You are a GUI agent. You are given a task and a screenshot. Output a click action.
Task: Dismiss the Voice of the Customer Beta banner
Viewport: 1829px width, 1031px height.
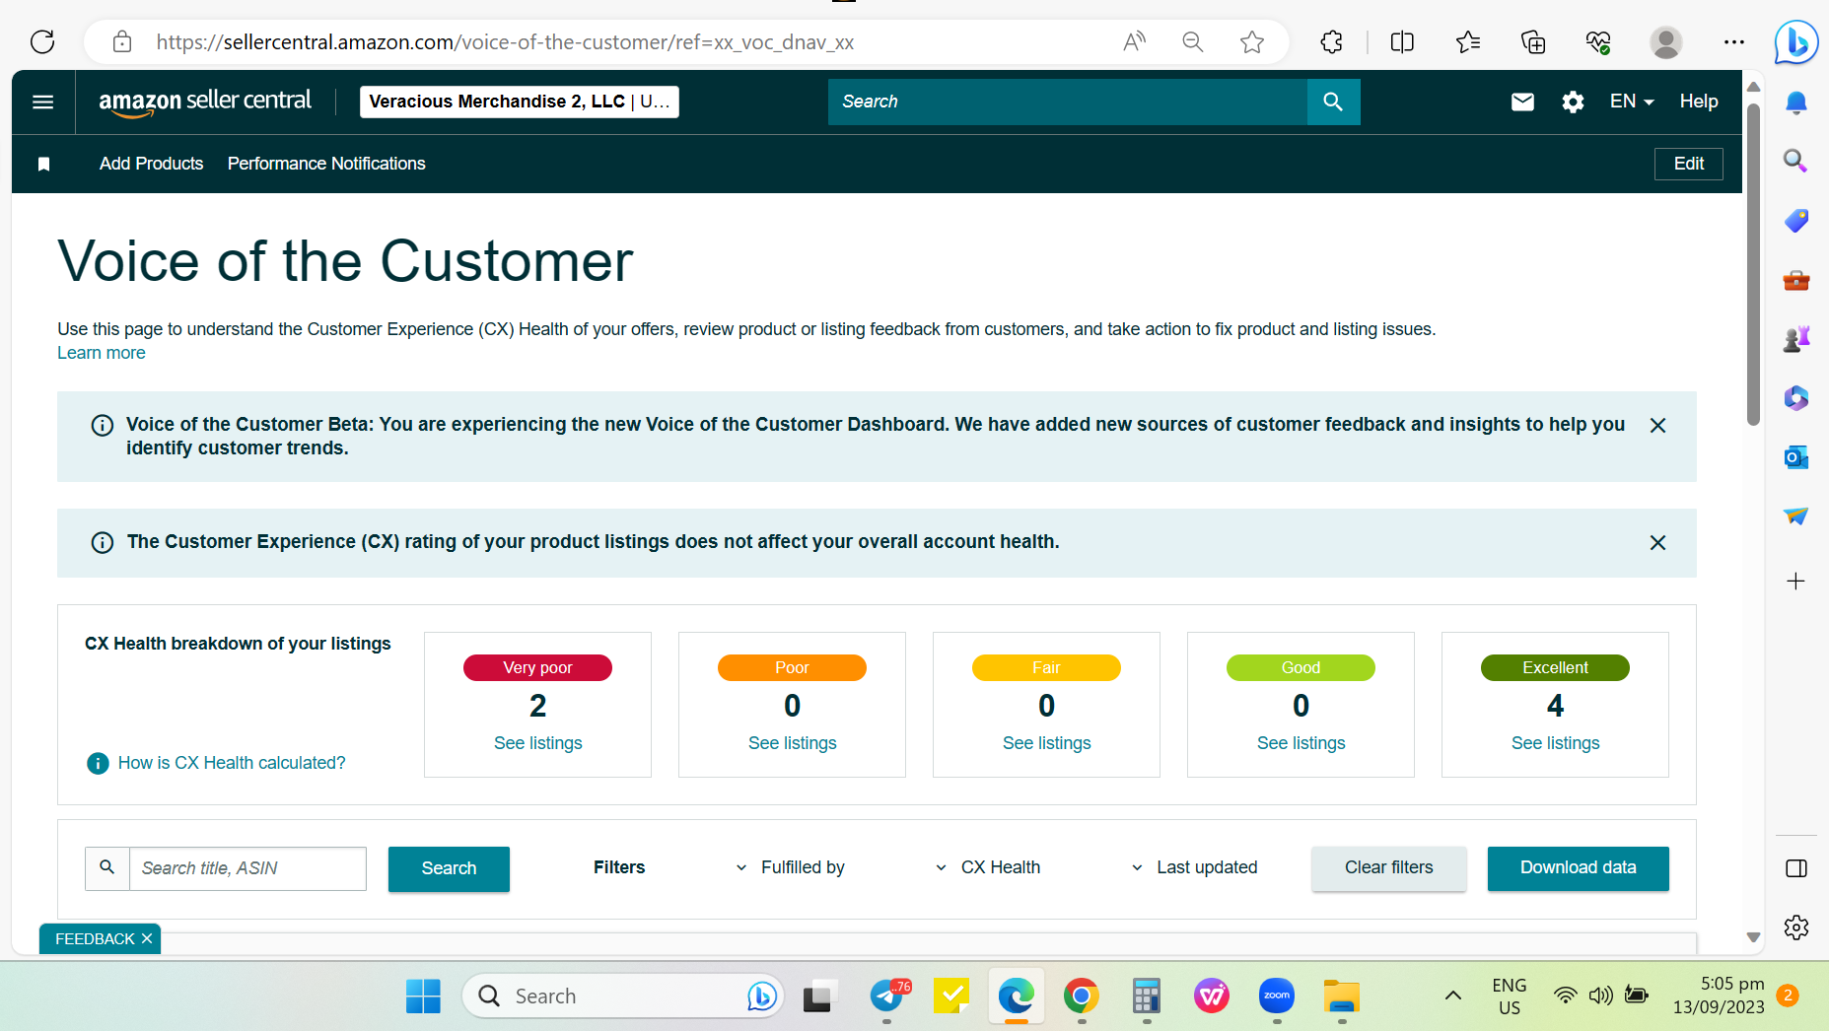(x=1657, y=425)
